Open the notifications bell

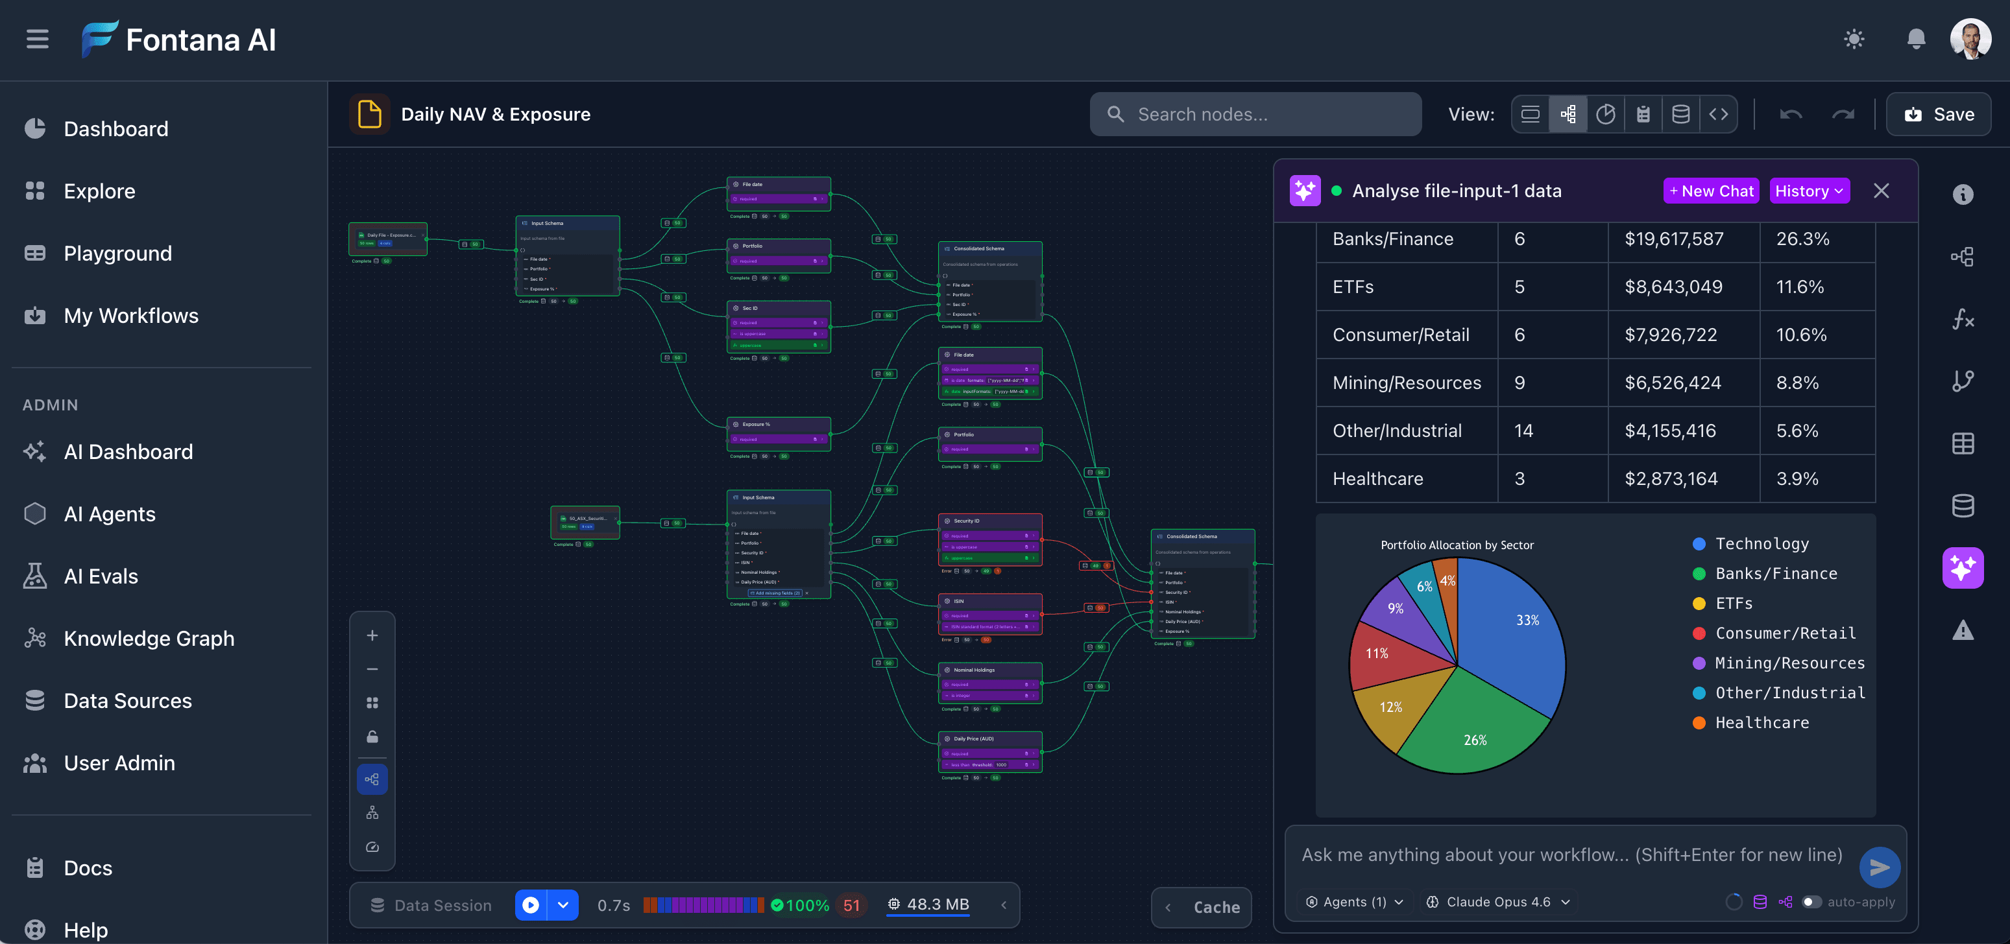[x=1915, y=39]
